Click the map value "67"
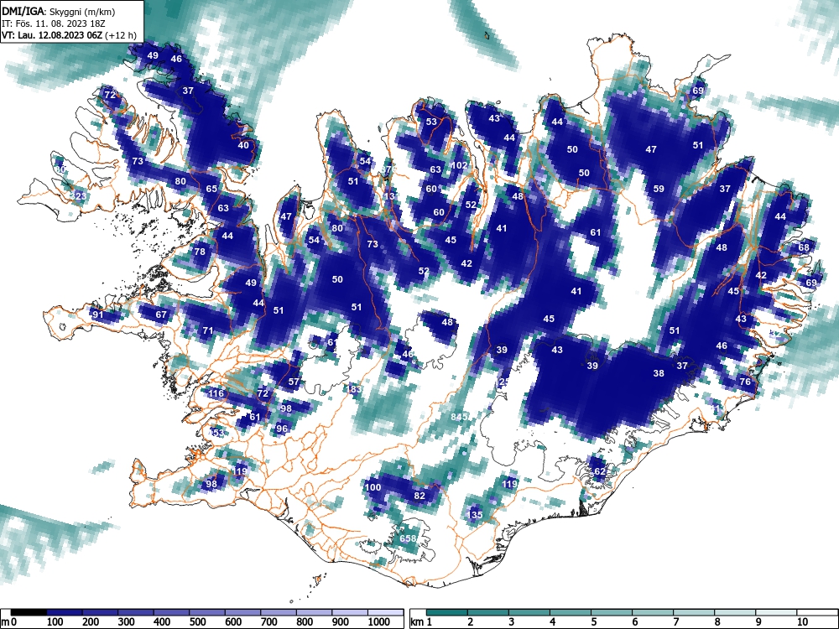Image resolution: width=839 pixels, height=629 pixels. tap(161, 314)
